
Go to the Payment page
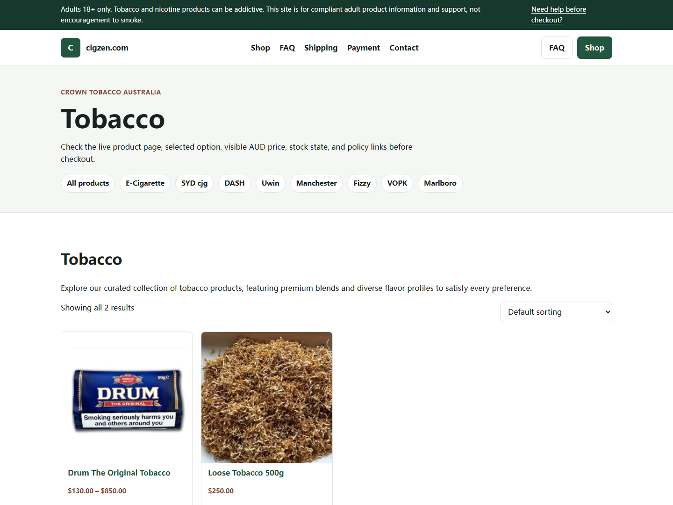coord(364,48)
